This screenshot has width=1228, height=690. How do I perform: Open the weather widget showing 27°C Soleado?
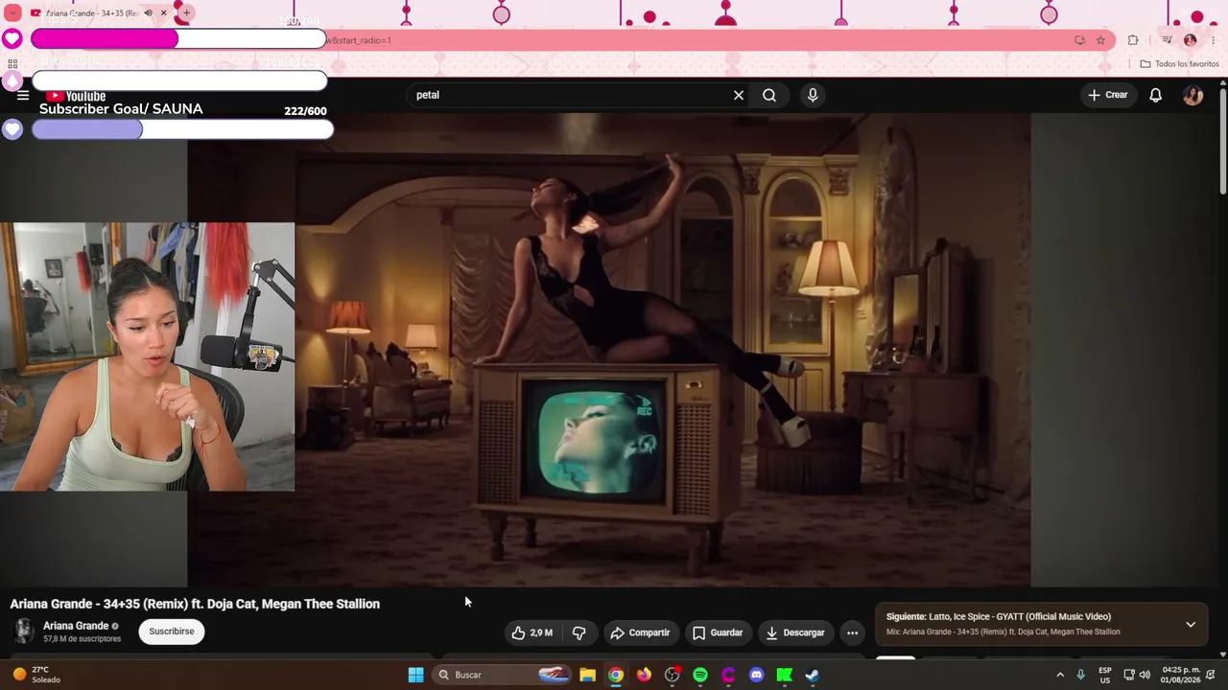(x=36, y=675)
